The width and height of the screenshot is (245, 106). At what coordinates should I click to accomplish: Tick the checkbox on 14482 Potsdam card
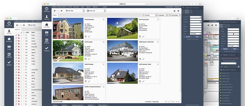click(104, 65)
